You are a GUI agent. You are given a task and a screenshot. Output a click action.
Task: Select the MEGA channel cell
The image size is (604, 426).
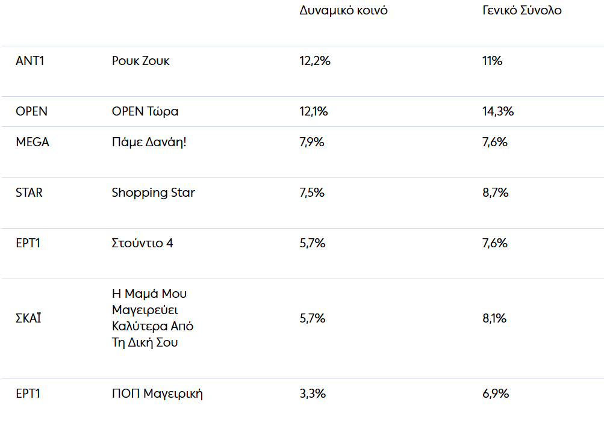click(x=33, y=142)
